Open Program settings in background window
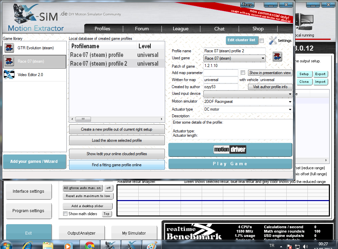This screenshot has height=249, width=338. pos(29,211)
